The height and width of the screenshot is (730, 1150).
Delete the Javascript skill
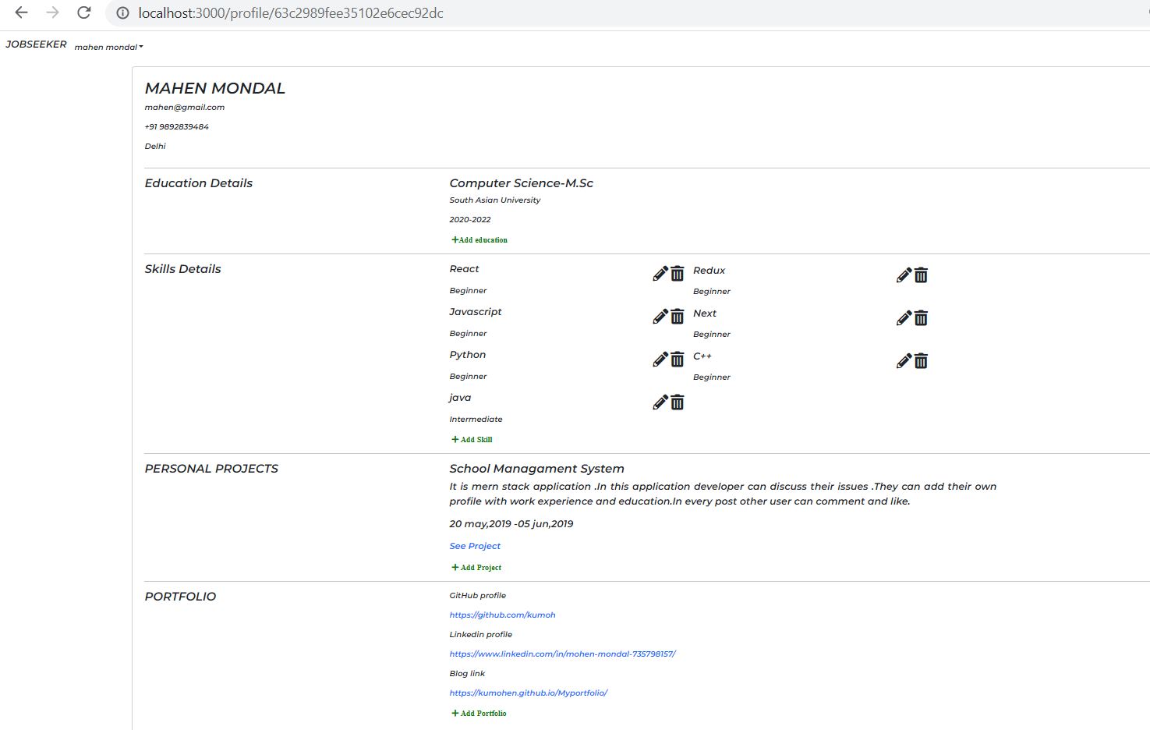point(677,317)
